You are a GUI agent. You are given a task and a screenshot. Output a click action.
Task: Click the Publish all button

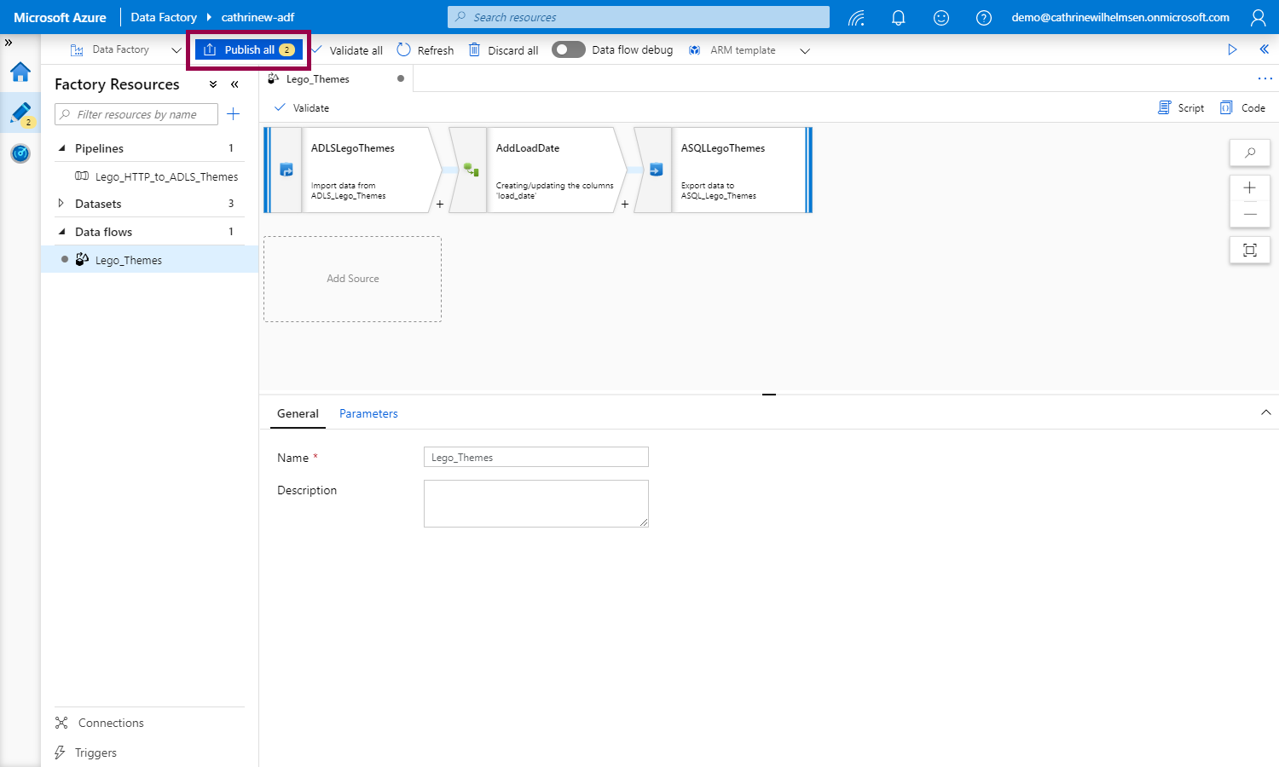point(249,50)
